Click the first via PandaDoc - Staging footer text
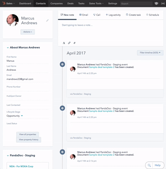 click(81, 94)
